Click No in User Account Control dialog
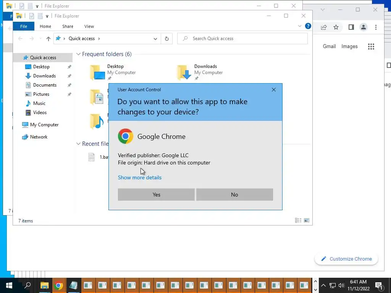 pos(234,195)
